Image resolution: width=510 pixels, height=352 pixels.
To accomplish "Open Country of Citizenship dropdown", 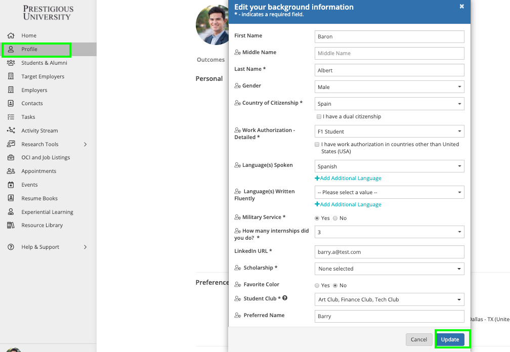I will (389, 104).
